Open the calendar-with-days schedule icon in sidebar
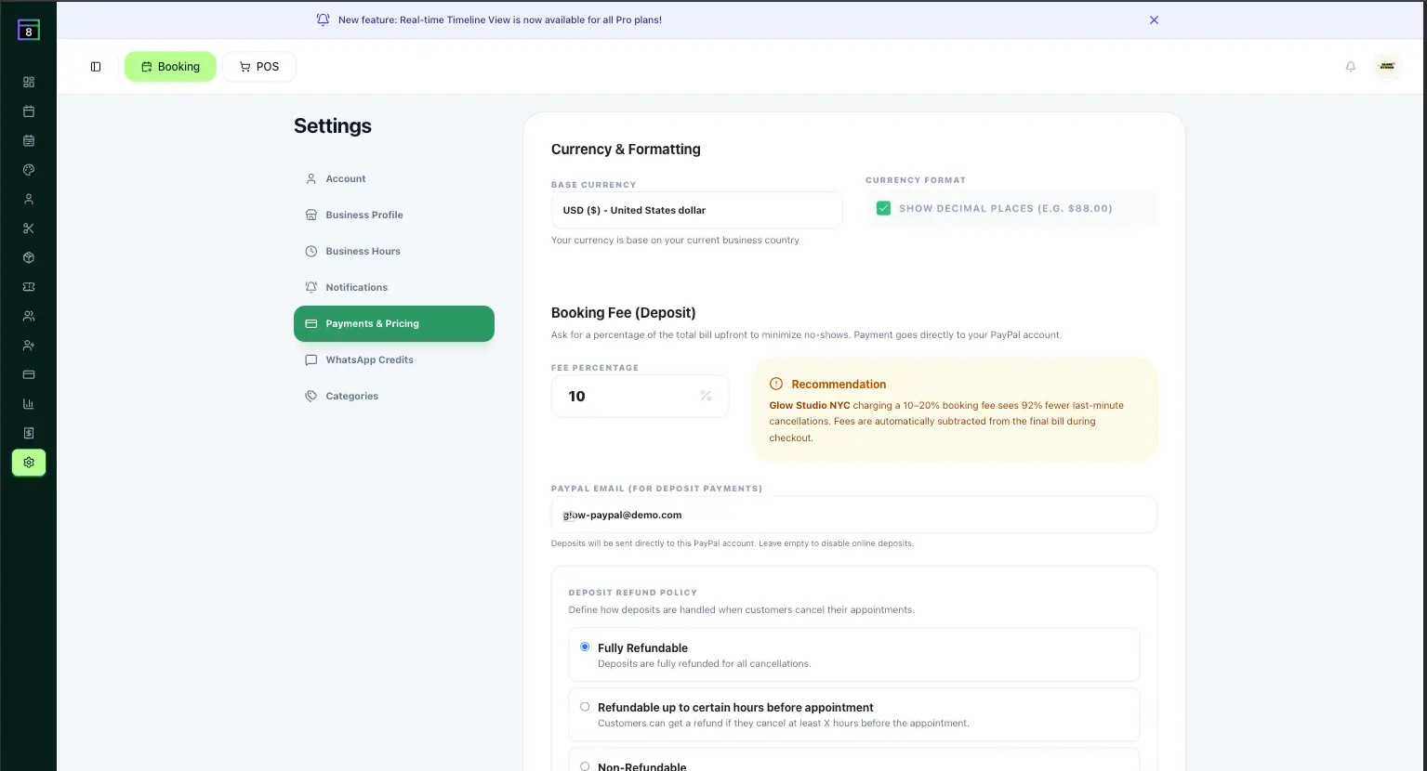Image resolution: width=1427 pixels, height=771 pixels. pyautogui.click(x=29, y=140)
